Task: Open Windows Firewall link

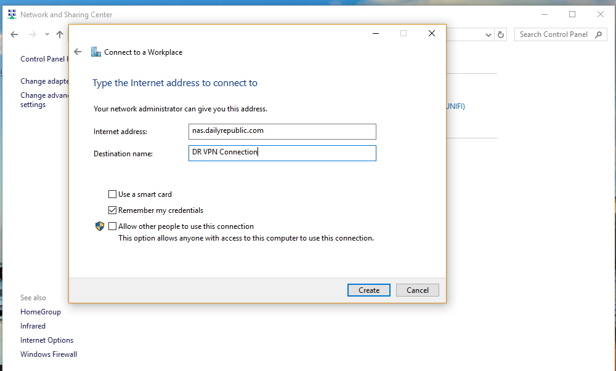Action: click(x=49, y=354)
